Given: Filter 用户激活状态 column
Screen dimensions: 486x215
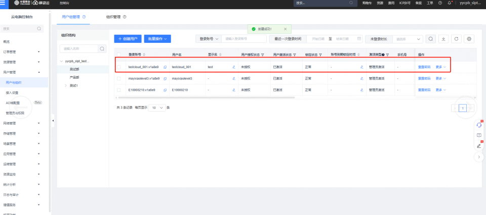Looking at the screenshot, I should 295,55.
